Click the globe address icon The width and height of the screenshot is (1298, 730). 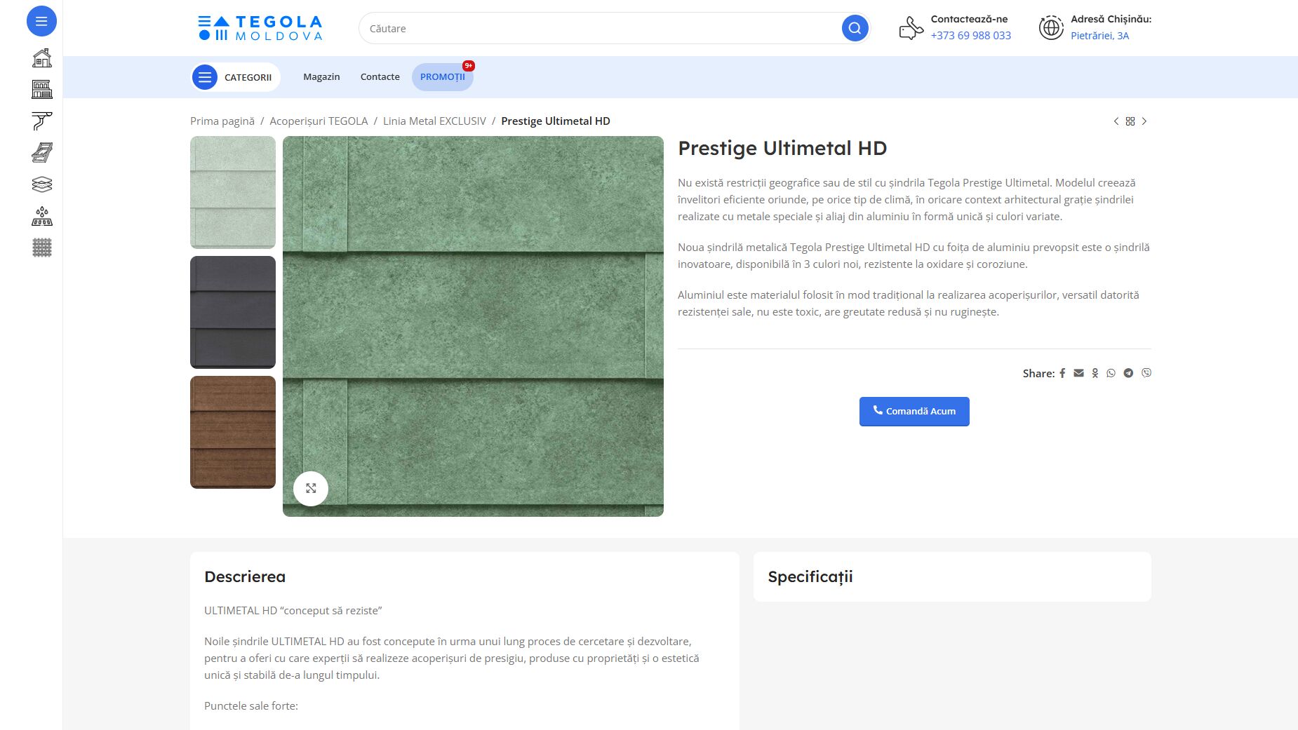coord(1051,28)
